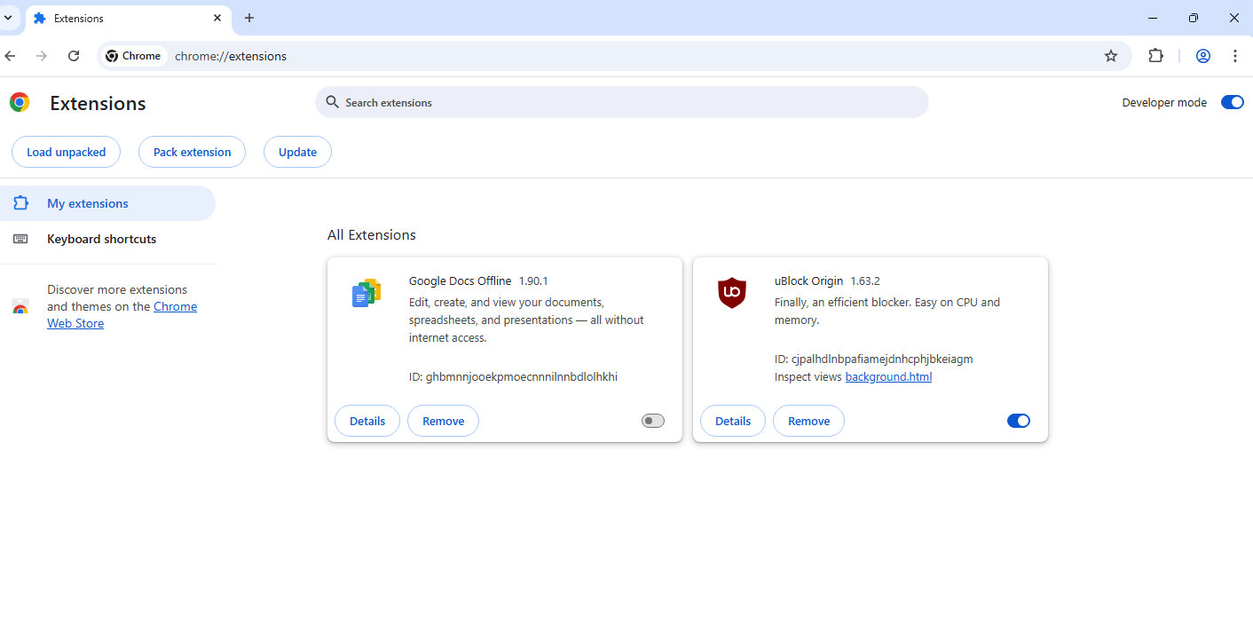
Task: Reload the extensions page
Action: click(x=74, y=56)
